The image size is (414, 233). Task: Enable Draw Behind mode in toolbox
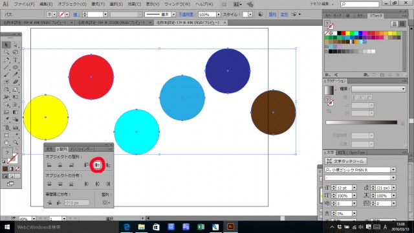click(x=12, y=176)
